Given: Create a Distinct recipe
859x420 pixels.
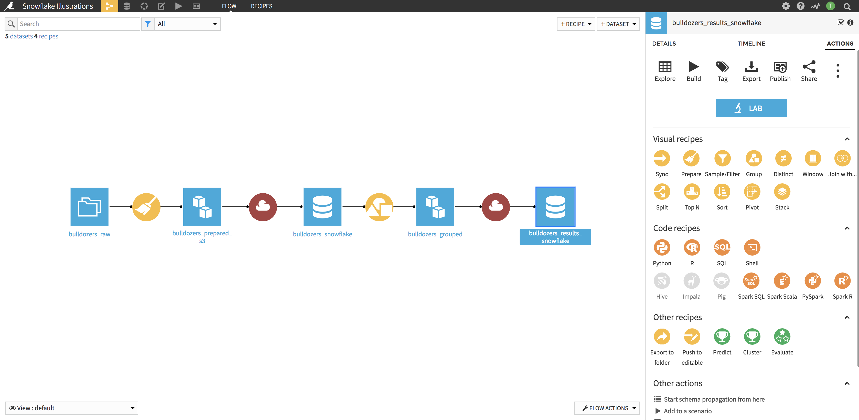Looking at the screenshot, I should (783, 158).
